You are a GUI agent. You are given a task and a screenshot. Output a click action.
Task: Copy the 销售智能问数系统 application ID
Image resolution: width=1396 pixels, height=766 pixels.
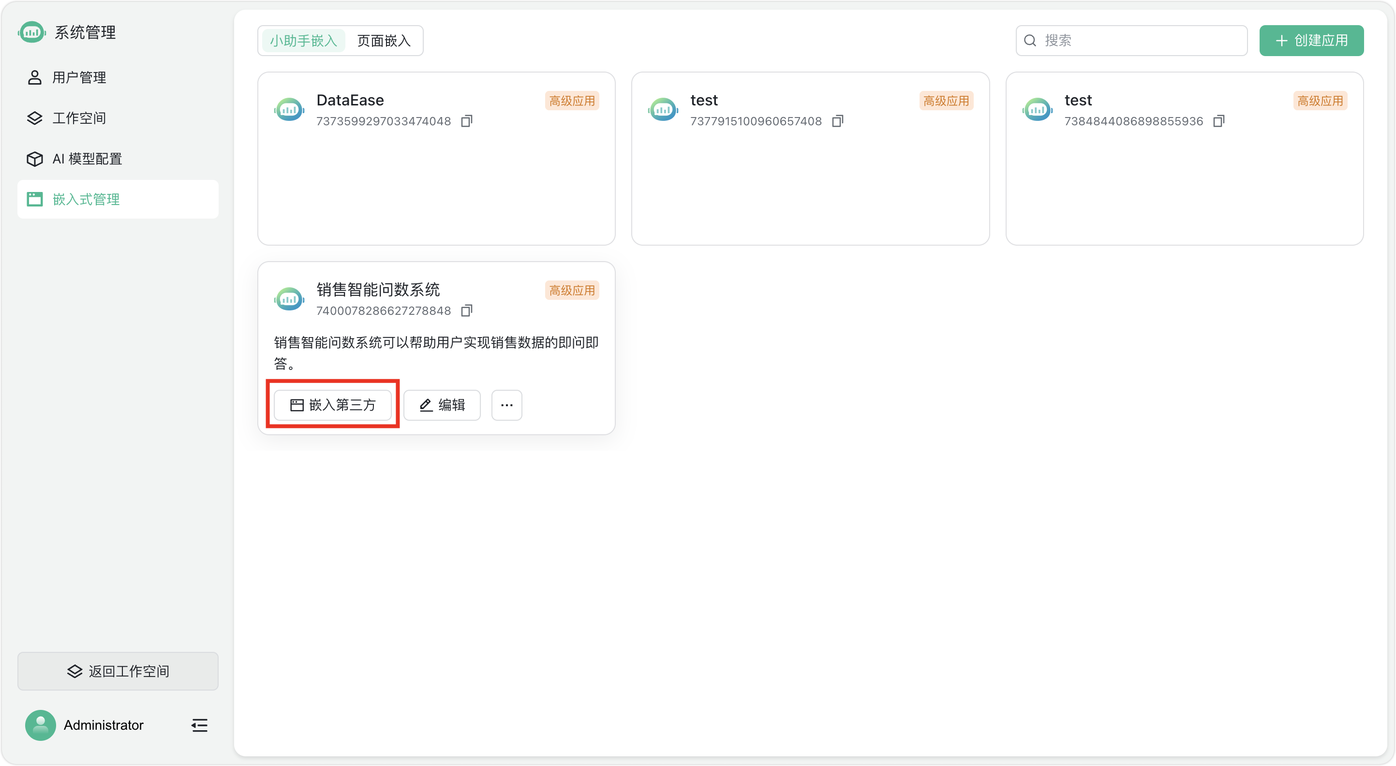[x=466, y=310]
